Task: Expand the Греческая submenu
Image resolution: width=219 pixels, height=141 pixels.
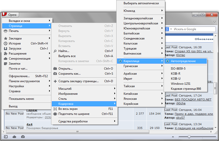Action: [140, 66]
